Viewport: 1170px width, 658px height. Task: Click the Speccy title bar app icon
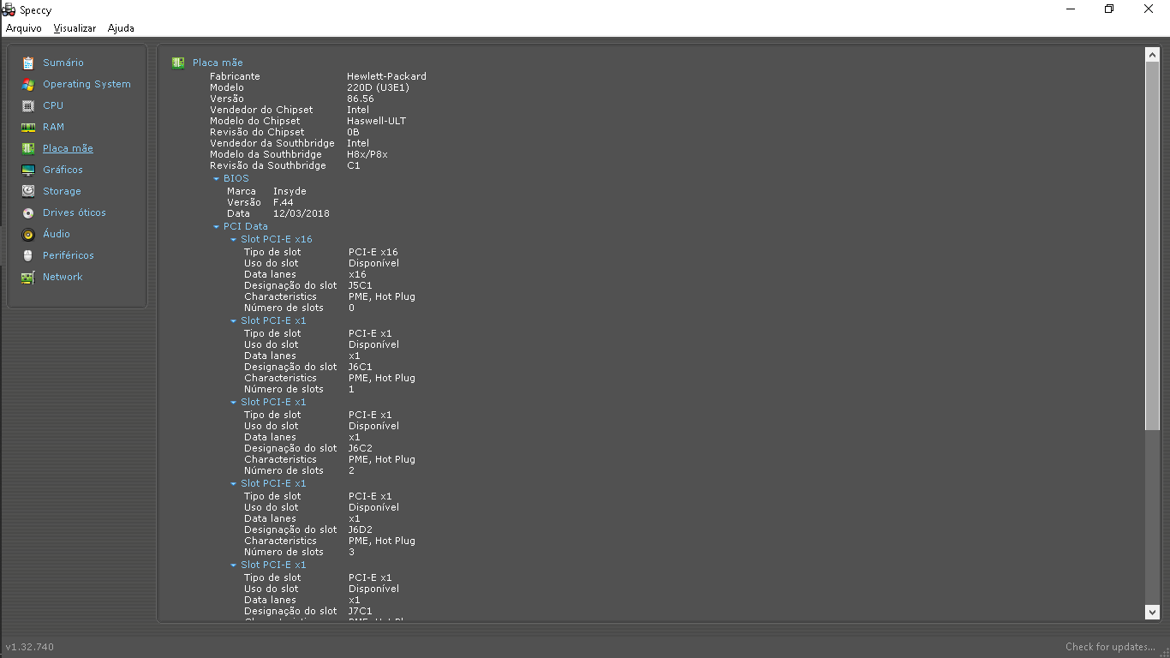9,10
